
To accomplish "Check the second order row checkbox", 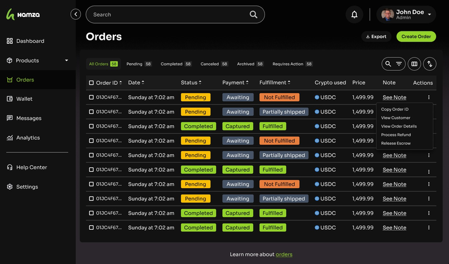I will tap(91, 112).
